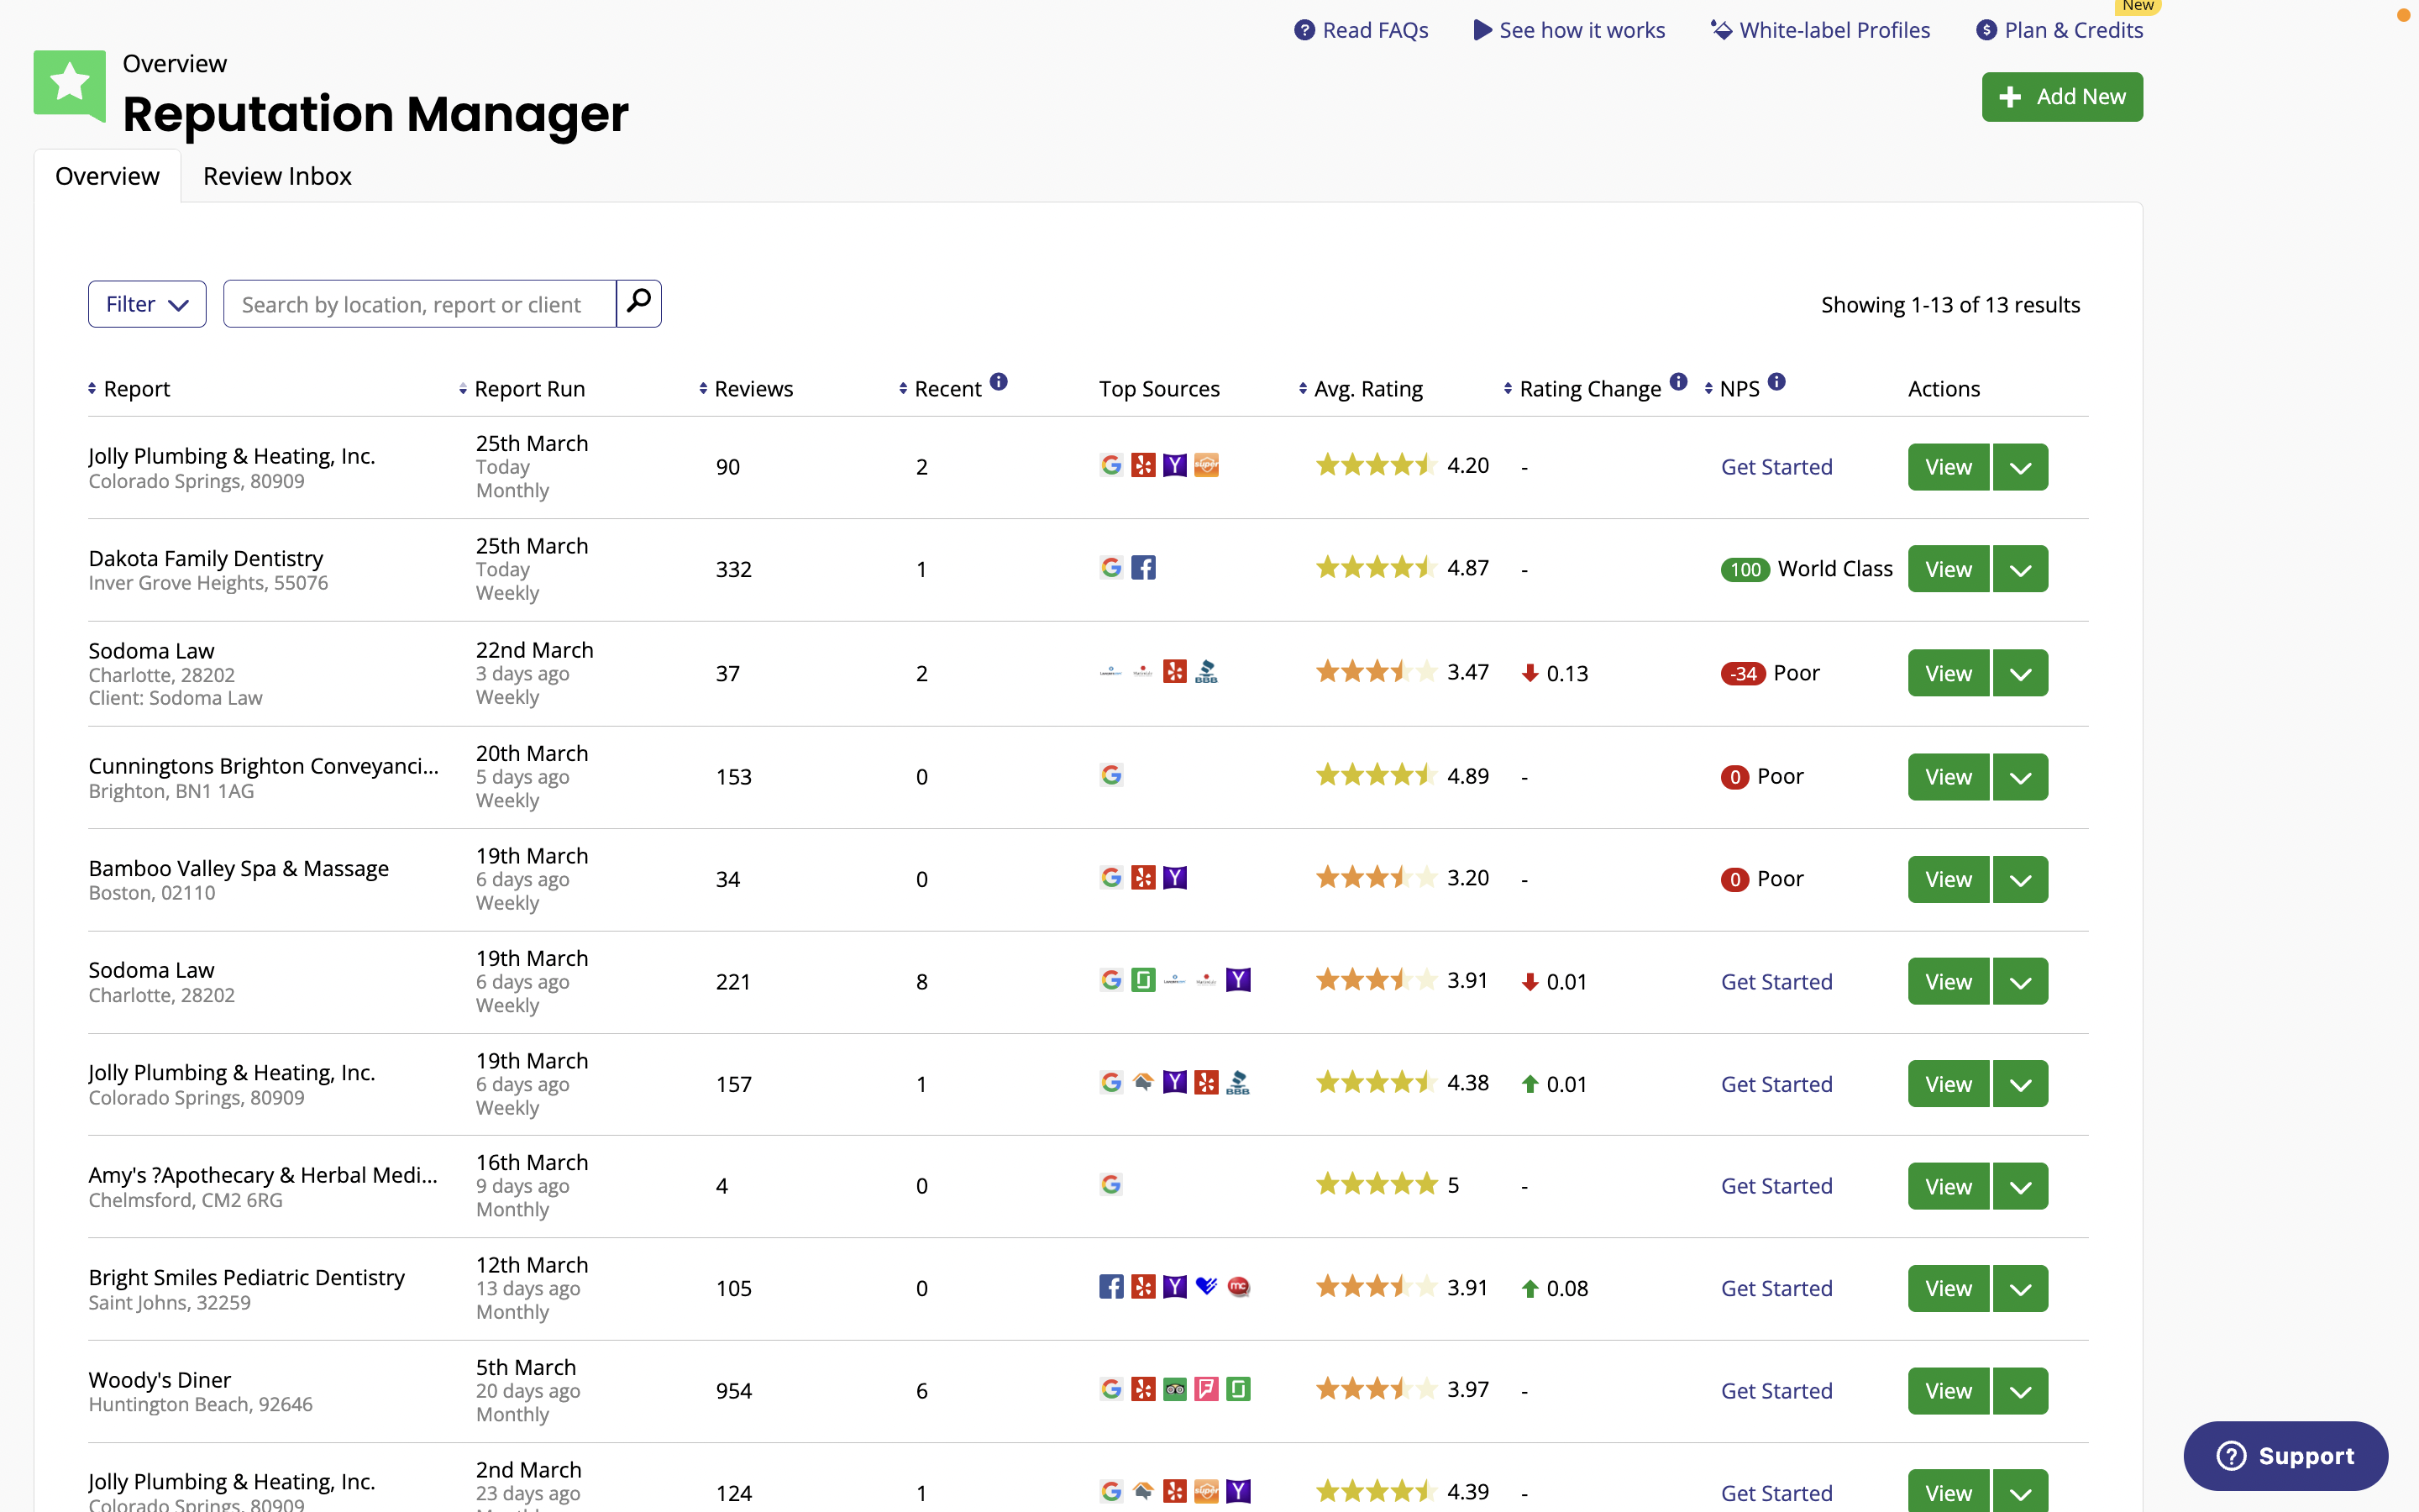Click Get Started for Jolly Plumbing & Heating
The height and width of the screenshot is (1512, 2419).
point(1776,466)
